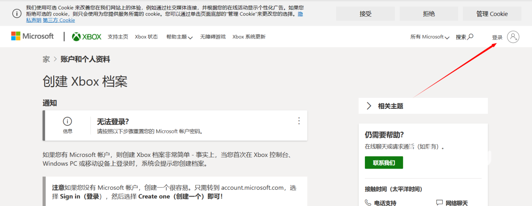Viewport: 532px width, 206px height.
Task: Click the search magnifier icon
Action: 470,37
